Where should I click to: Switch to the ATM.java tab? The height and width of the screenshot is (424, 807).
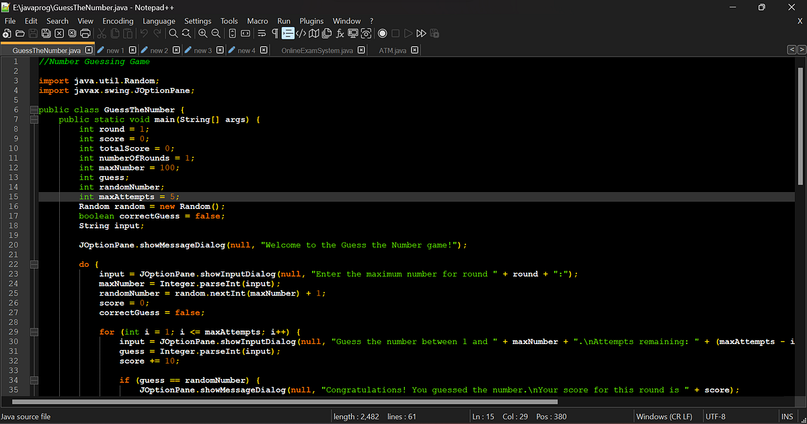point(392,50)
